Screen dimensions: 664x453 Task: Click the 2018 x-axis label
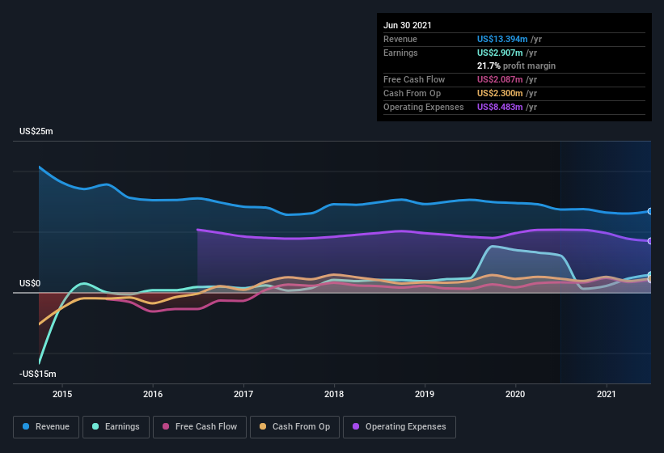[x=334, y=394]
